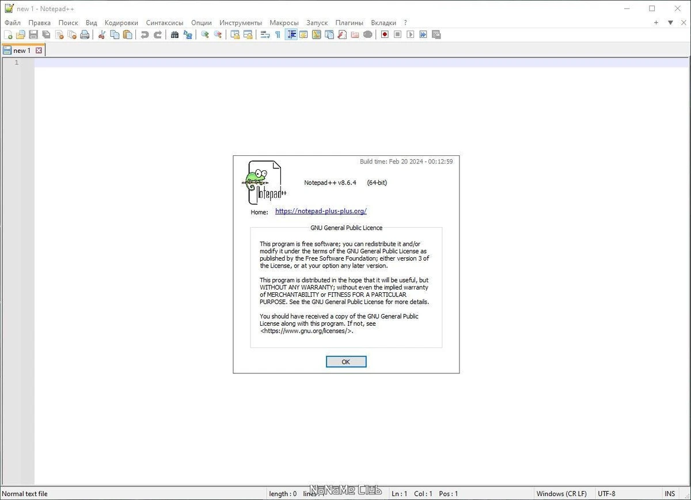This screenshot has height=500, width=691.
Task: Select the 'new 1' document tab
Action: tap(22, 51)
